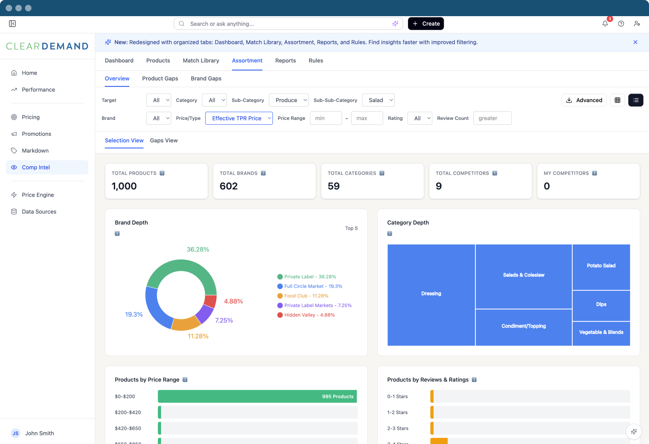Image resolution: width=649 pixels, height=444 pixels.
Task: Click the Category Depth info icon
Action: (390, 233)
